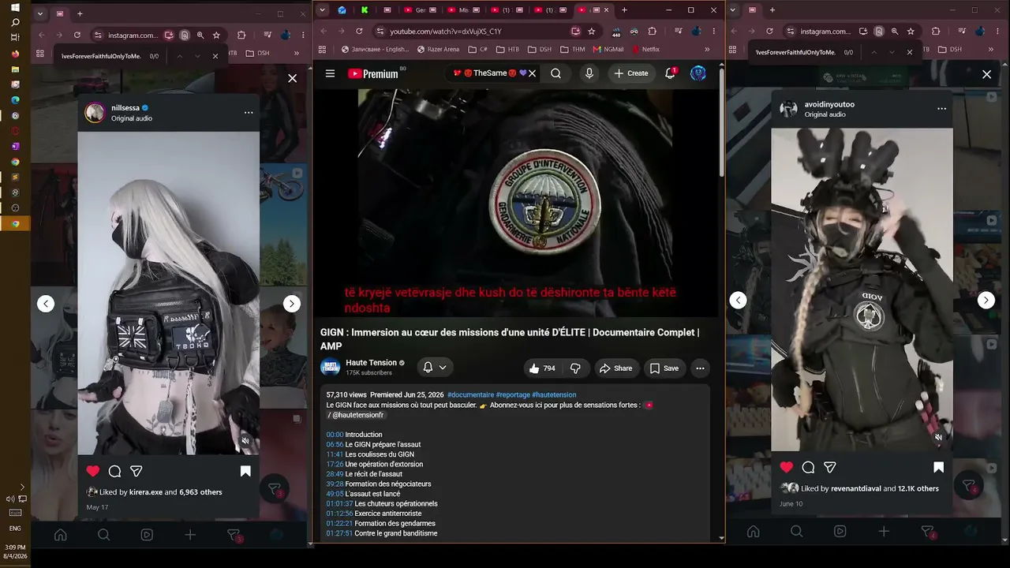Close the post viewer in left Instagram window

pyautogui.click(x=292, y=78)
